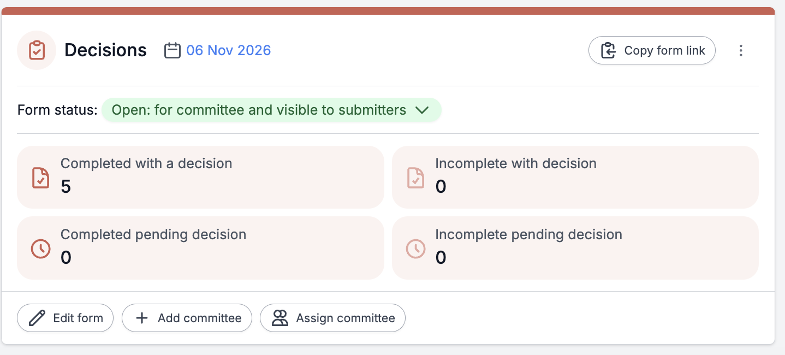
Task: Open the three-dot more options menu
Action: tap(741, 51)
